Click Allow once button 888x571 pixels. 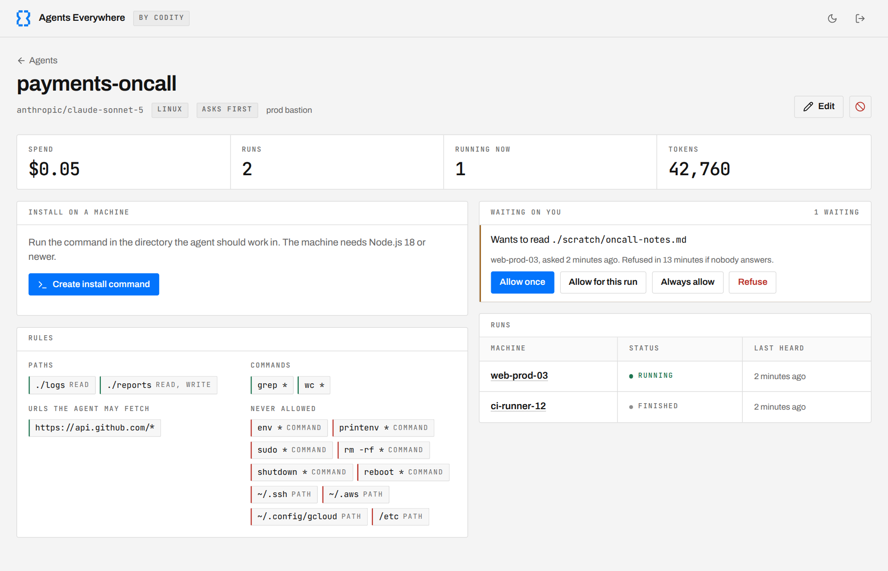coord(522,282)
